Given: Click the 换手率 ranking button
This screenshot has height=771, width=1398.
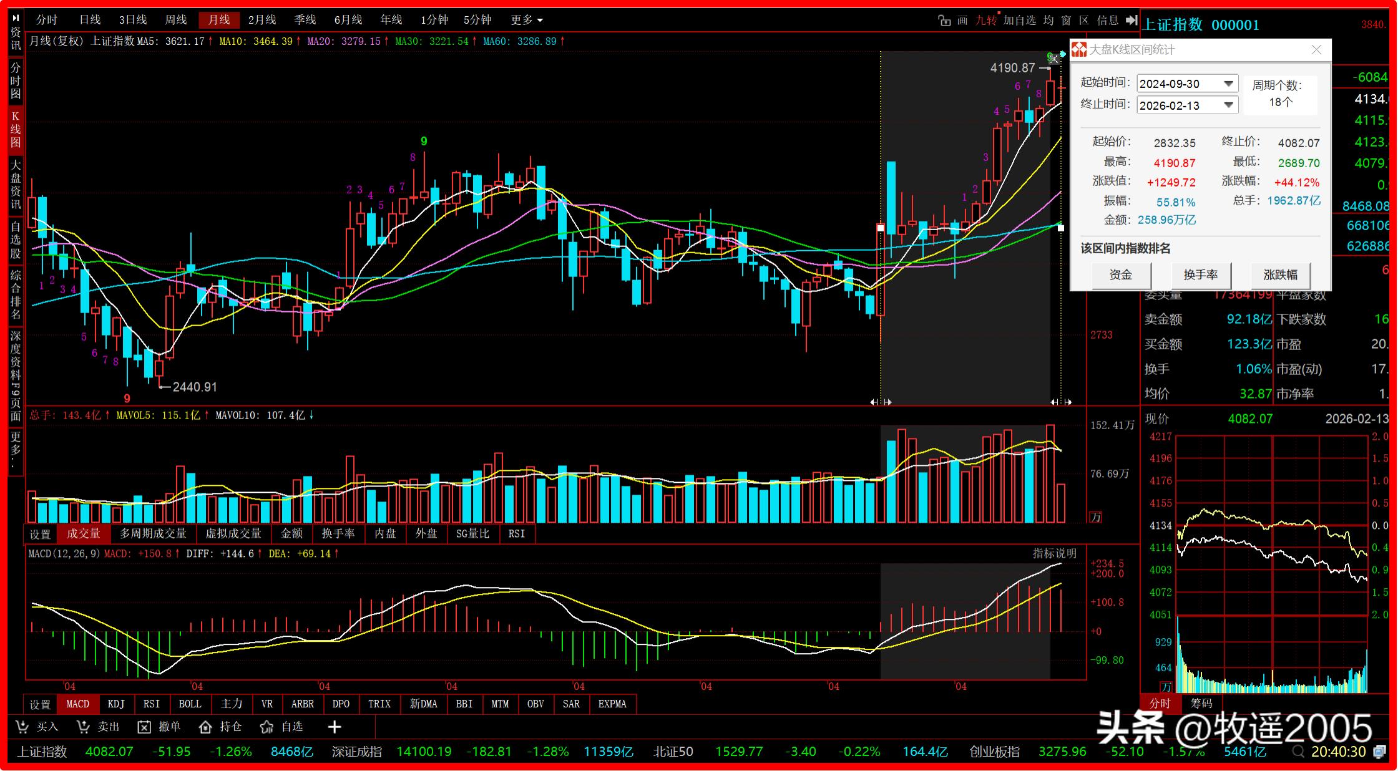Looking at the screenshot, I should (1200, 274).
